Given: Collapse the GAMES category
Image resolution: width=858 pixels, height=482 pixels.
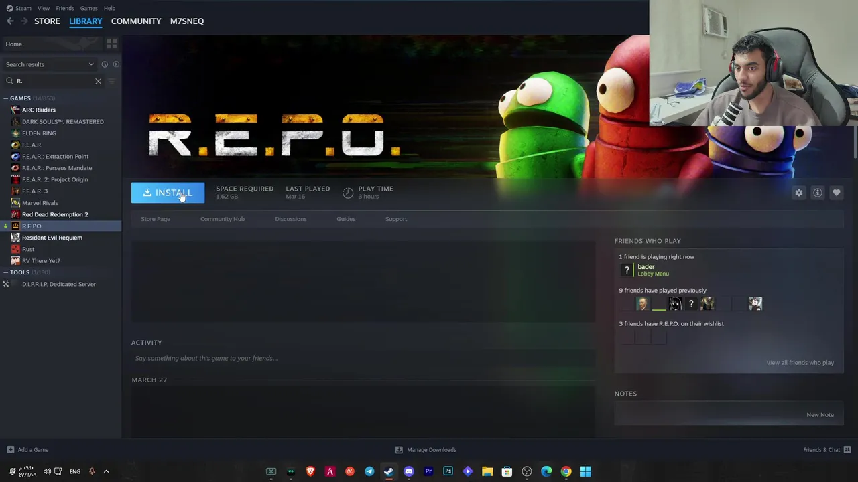Looking at the screenshot, I should coord(5,98).
